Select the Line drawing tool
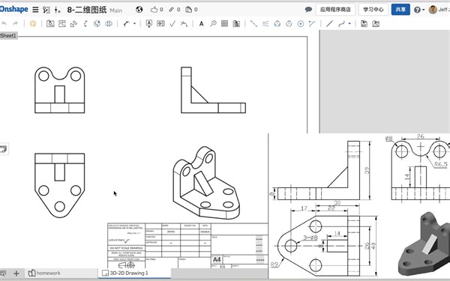Image resolution: width=450 pixels, height=281 pixels. tap(329, 23)
